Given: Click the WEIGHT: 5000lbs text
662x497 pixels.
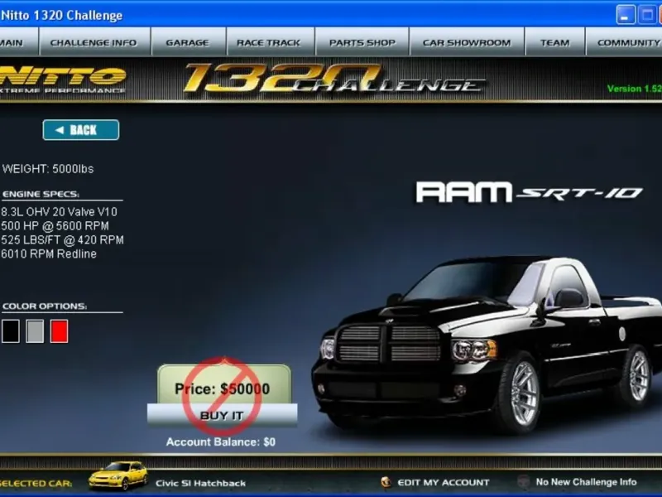Looking at the screenshot, I should click(x=48, y=169).
